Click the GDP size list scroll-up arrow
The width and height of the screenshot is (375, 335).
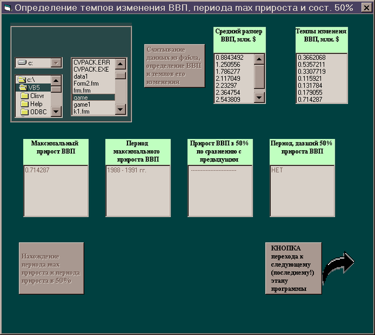point(259,59)
